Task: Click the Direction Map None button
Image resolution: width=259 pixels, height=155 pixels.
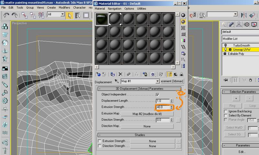Action: click(147, 126)
